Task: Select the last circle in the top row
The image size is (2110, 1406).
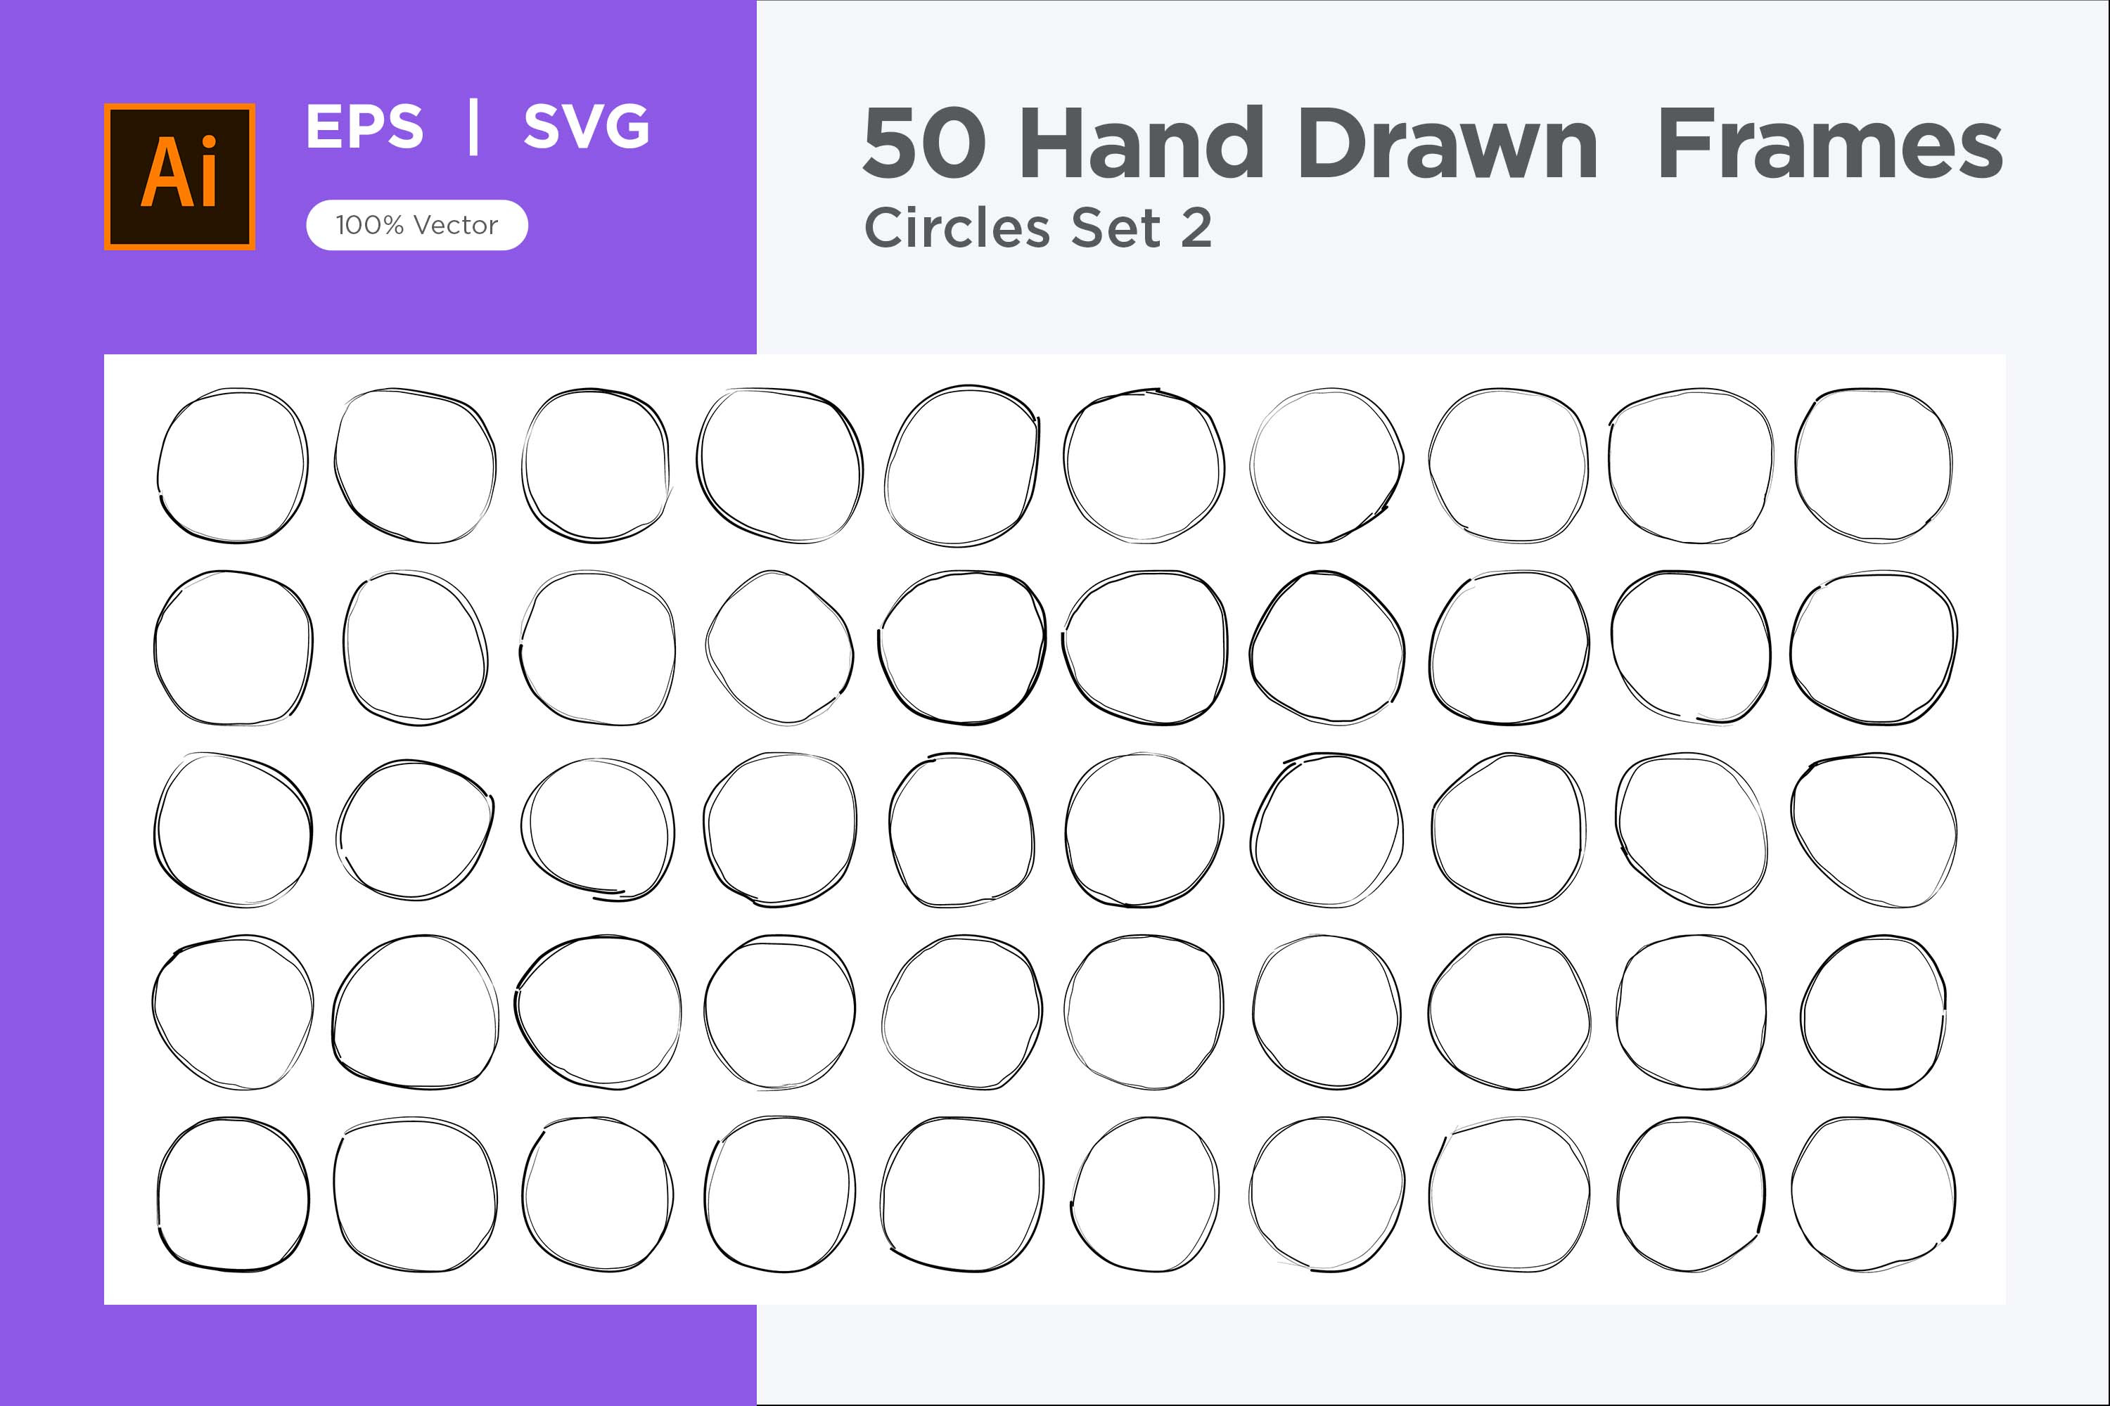Action: tap(1873, 465)
